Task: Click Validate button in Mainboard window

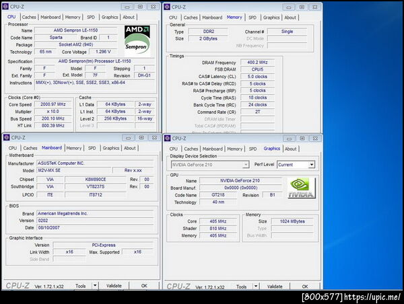Action: (x=114, y=286)
